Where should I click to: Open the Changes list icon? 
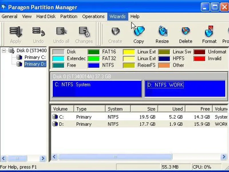pyautogui.click(x=84, y=32)
